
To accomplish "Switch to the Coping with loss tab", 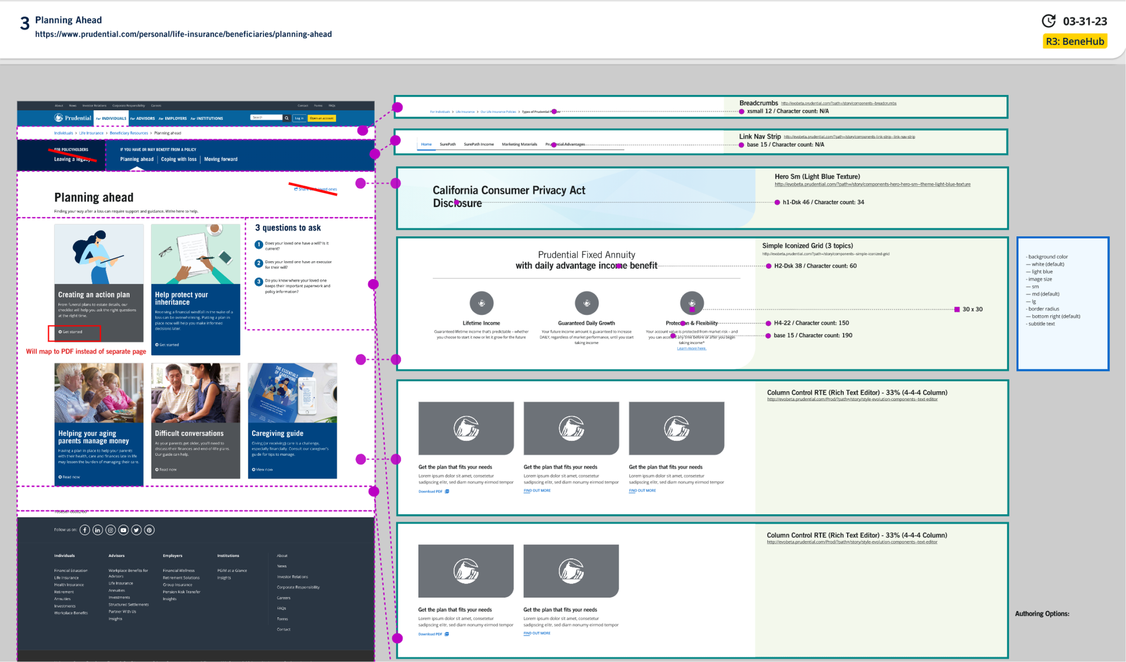I will pos(179,159).
